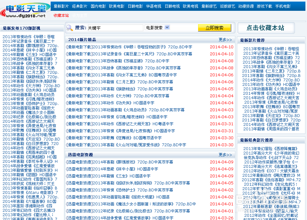Open 《低俗喜剧》 MP4.72 recommendation link

(271, 180)
